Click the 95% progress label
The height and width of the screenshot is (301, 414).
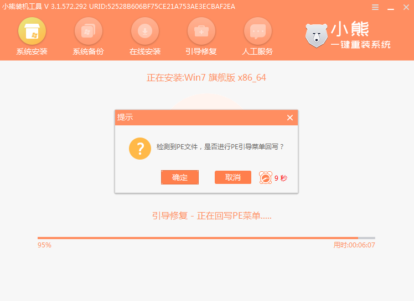[44, 245]
